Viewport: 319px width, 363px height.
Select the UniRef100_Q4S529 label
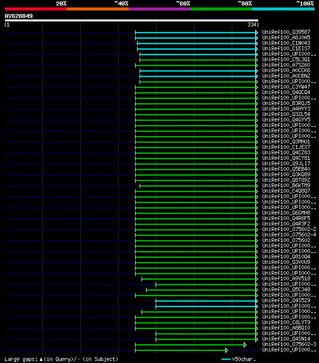[x=286, y=300]
